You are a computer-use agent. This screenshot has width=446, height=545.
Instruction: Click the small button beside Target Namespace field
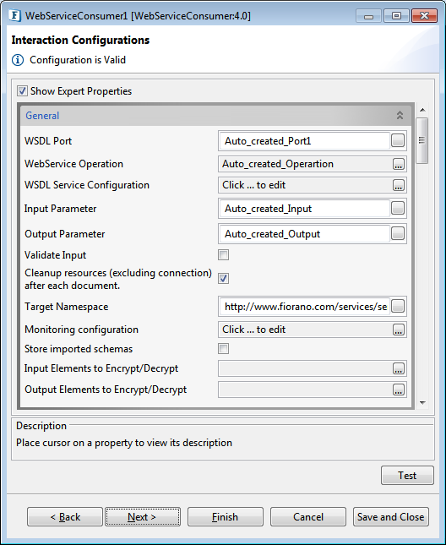tap(398, 307)
